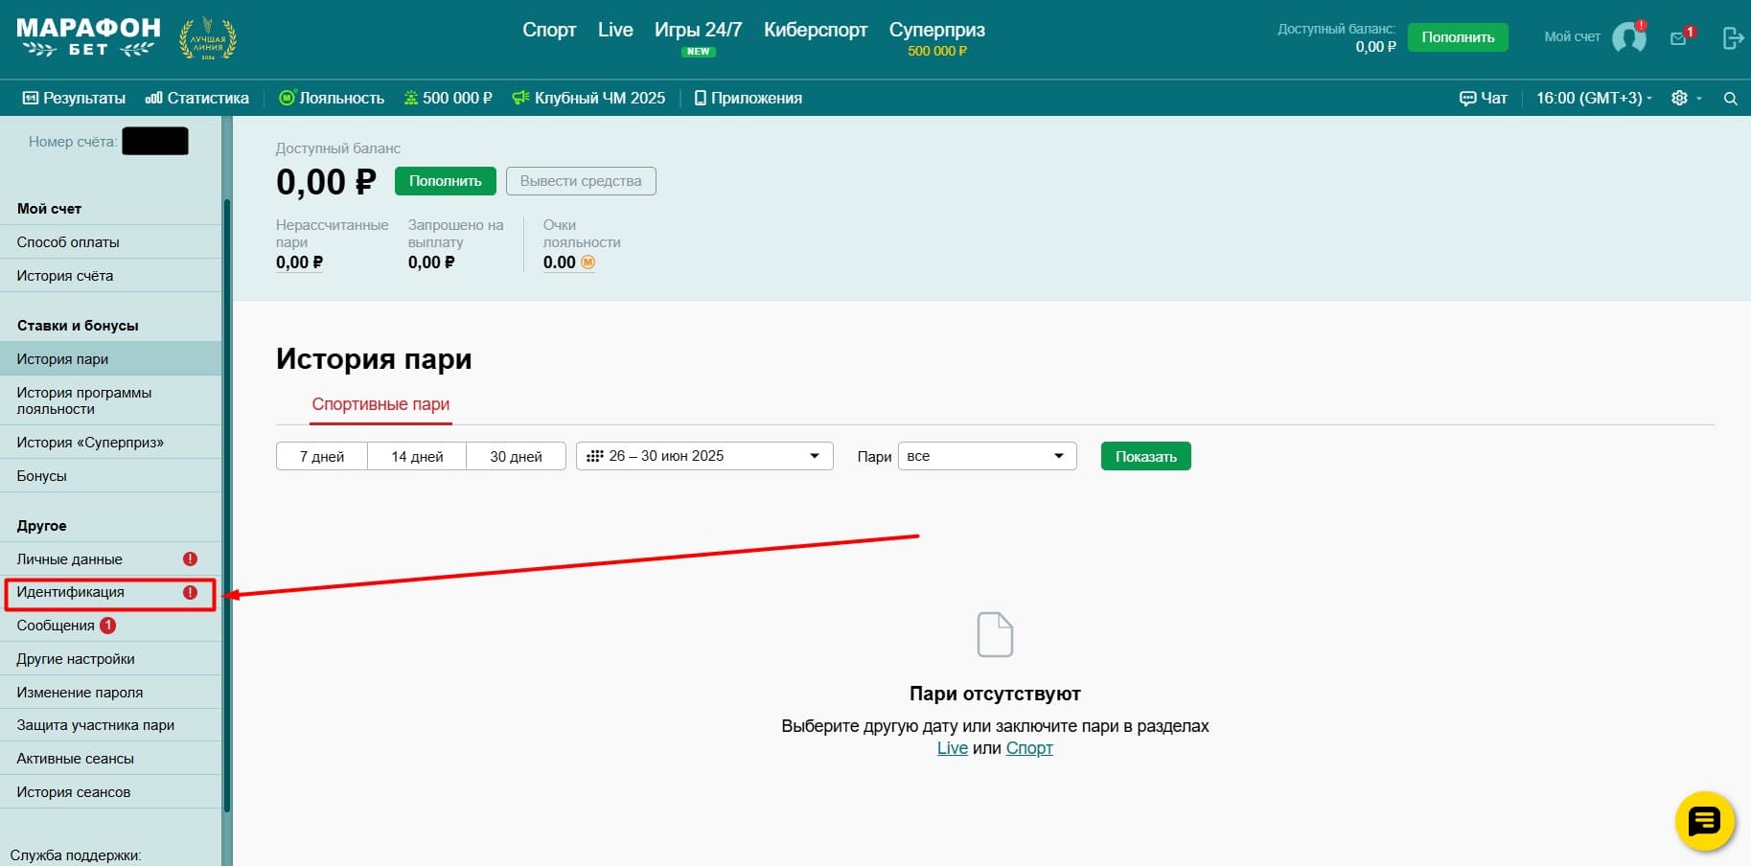Click Пополнить in the top header

[1458, 37]
